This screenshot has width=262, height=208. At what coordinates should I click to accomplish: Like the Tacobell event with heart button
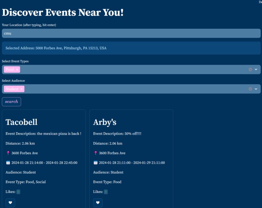click(11, 203)
